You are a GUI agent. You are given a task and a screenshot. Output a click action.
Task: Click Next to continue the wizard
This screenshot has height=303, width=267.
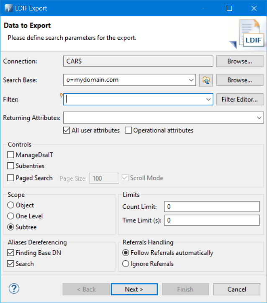pos(134,289)
